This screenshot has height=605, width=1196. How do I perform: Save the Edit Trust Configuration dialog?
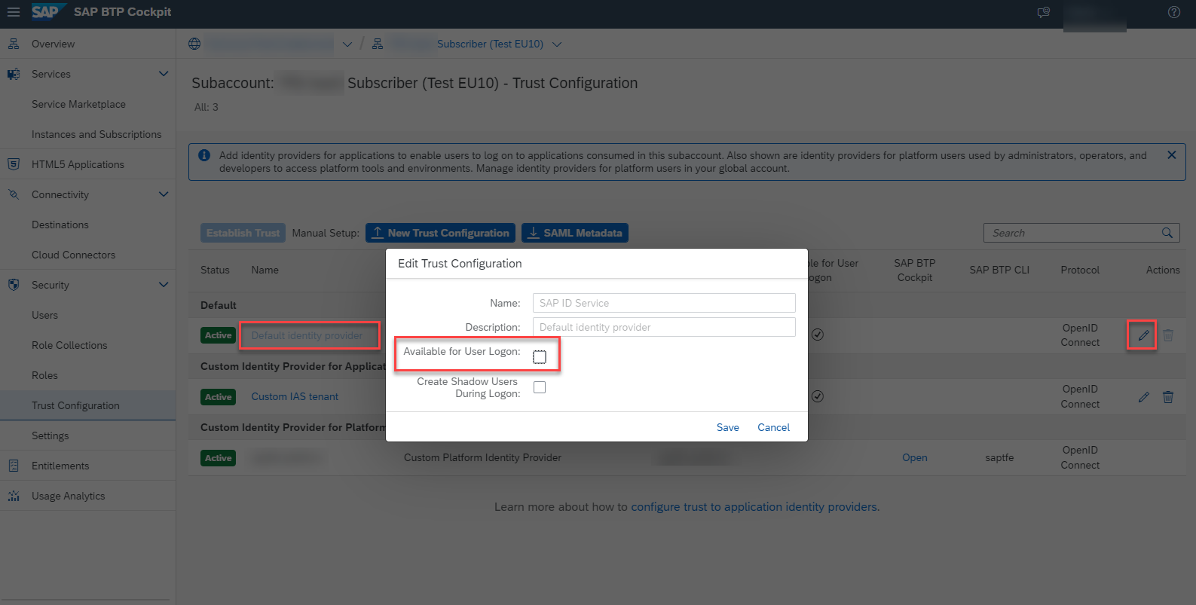coord(728,427)
